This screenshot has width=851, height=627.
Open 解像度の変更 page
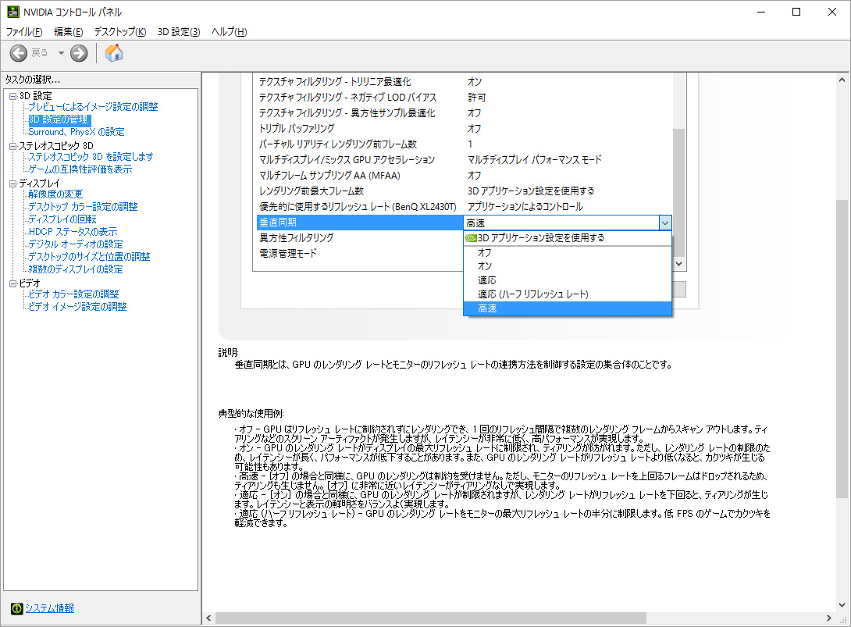(x=55, y=194)
